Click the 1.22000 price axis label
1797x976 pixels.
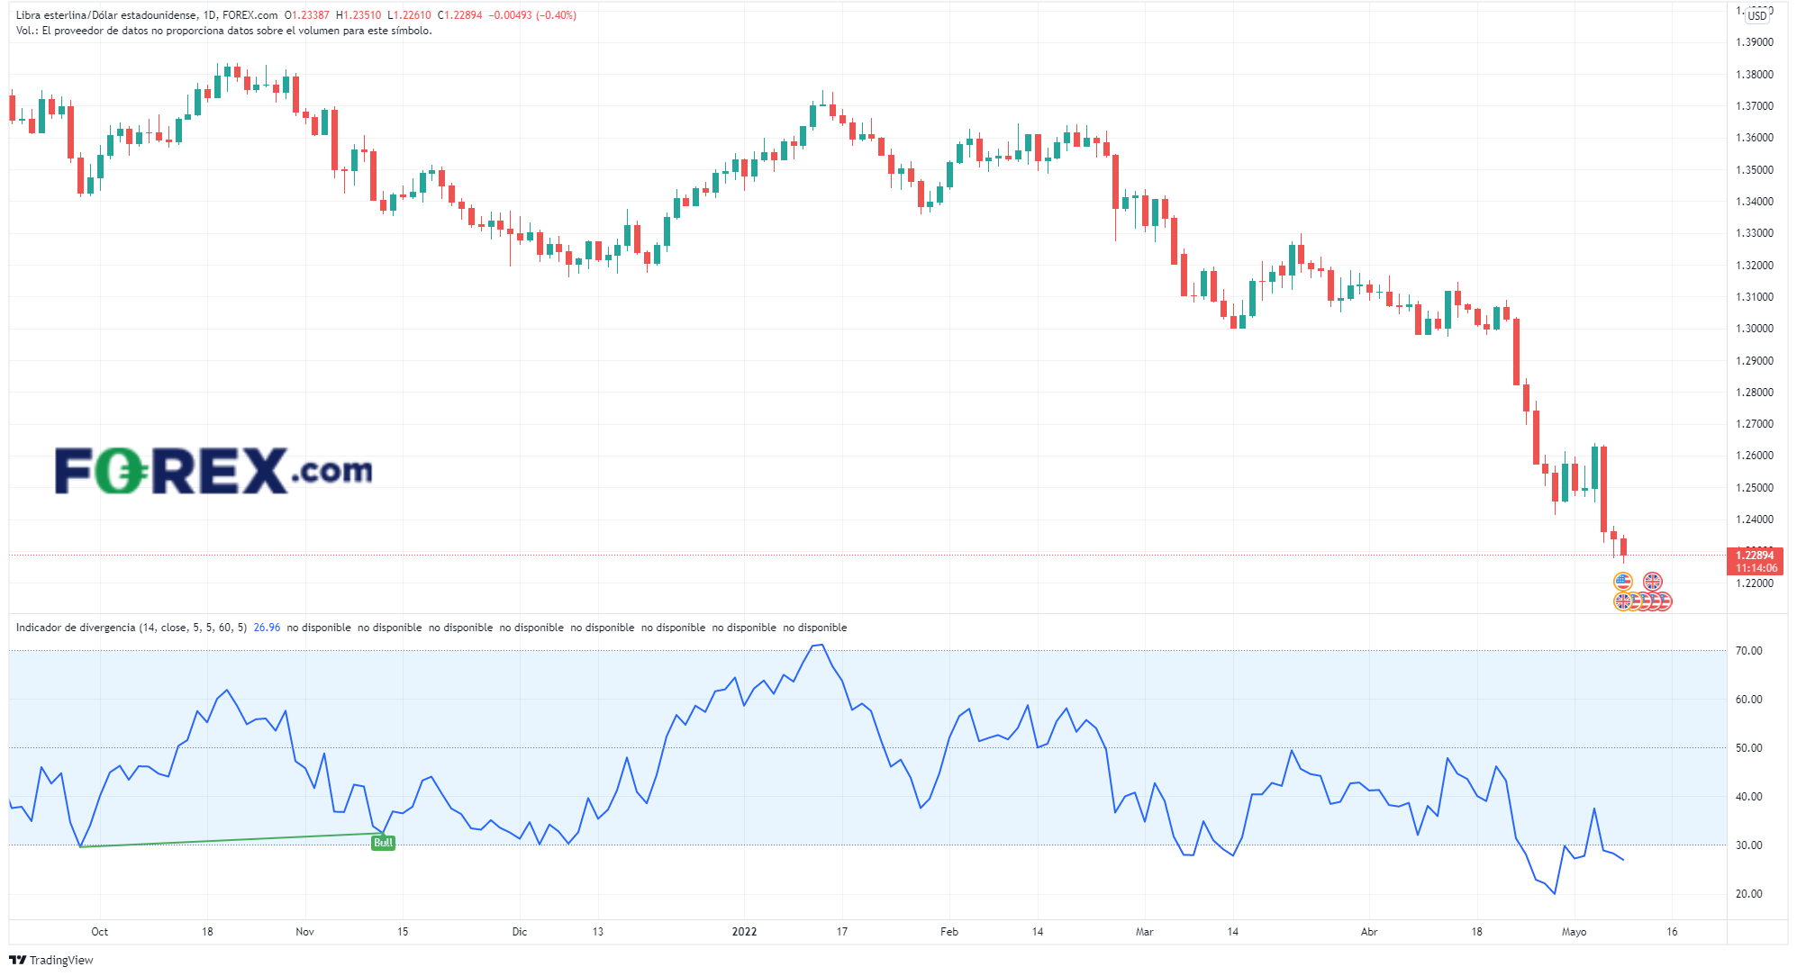(1755, 583)
